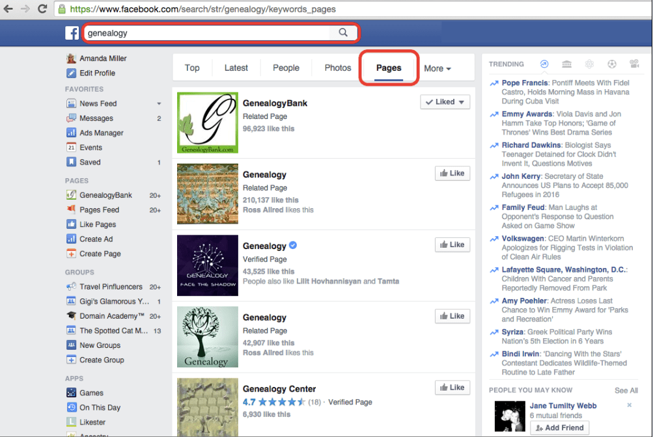Open GenealogyBank page in sidebar
This screenshot has height=437, width=653.
105,195
